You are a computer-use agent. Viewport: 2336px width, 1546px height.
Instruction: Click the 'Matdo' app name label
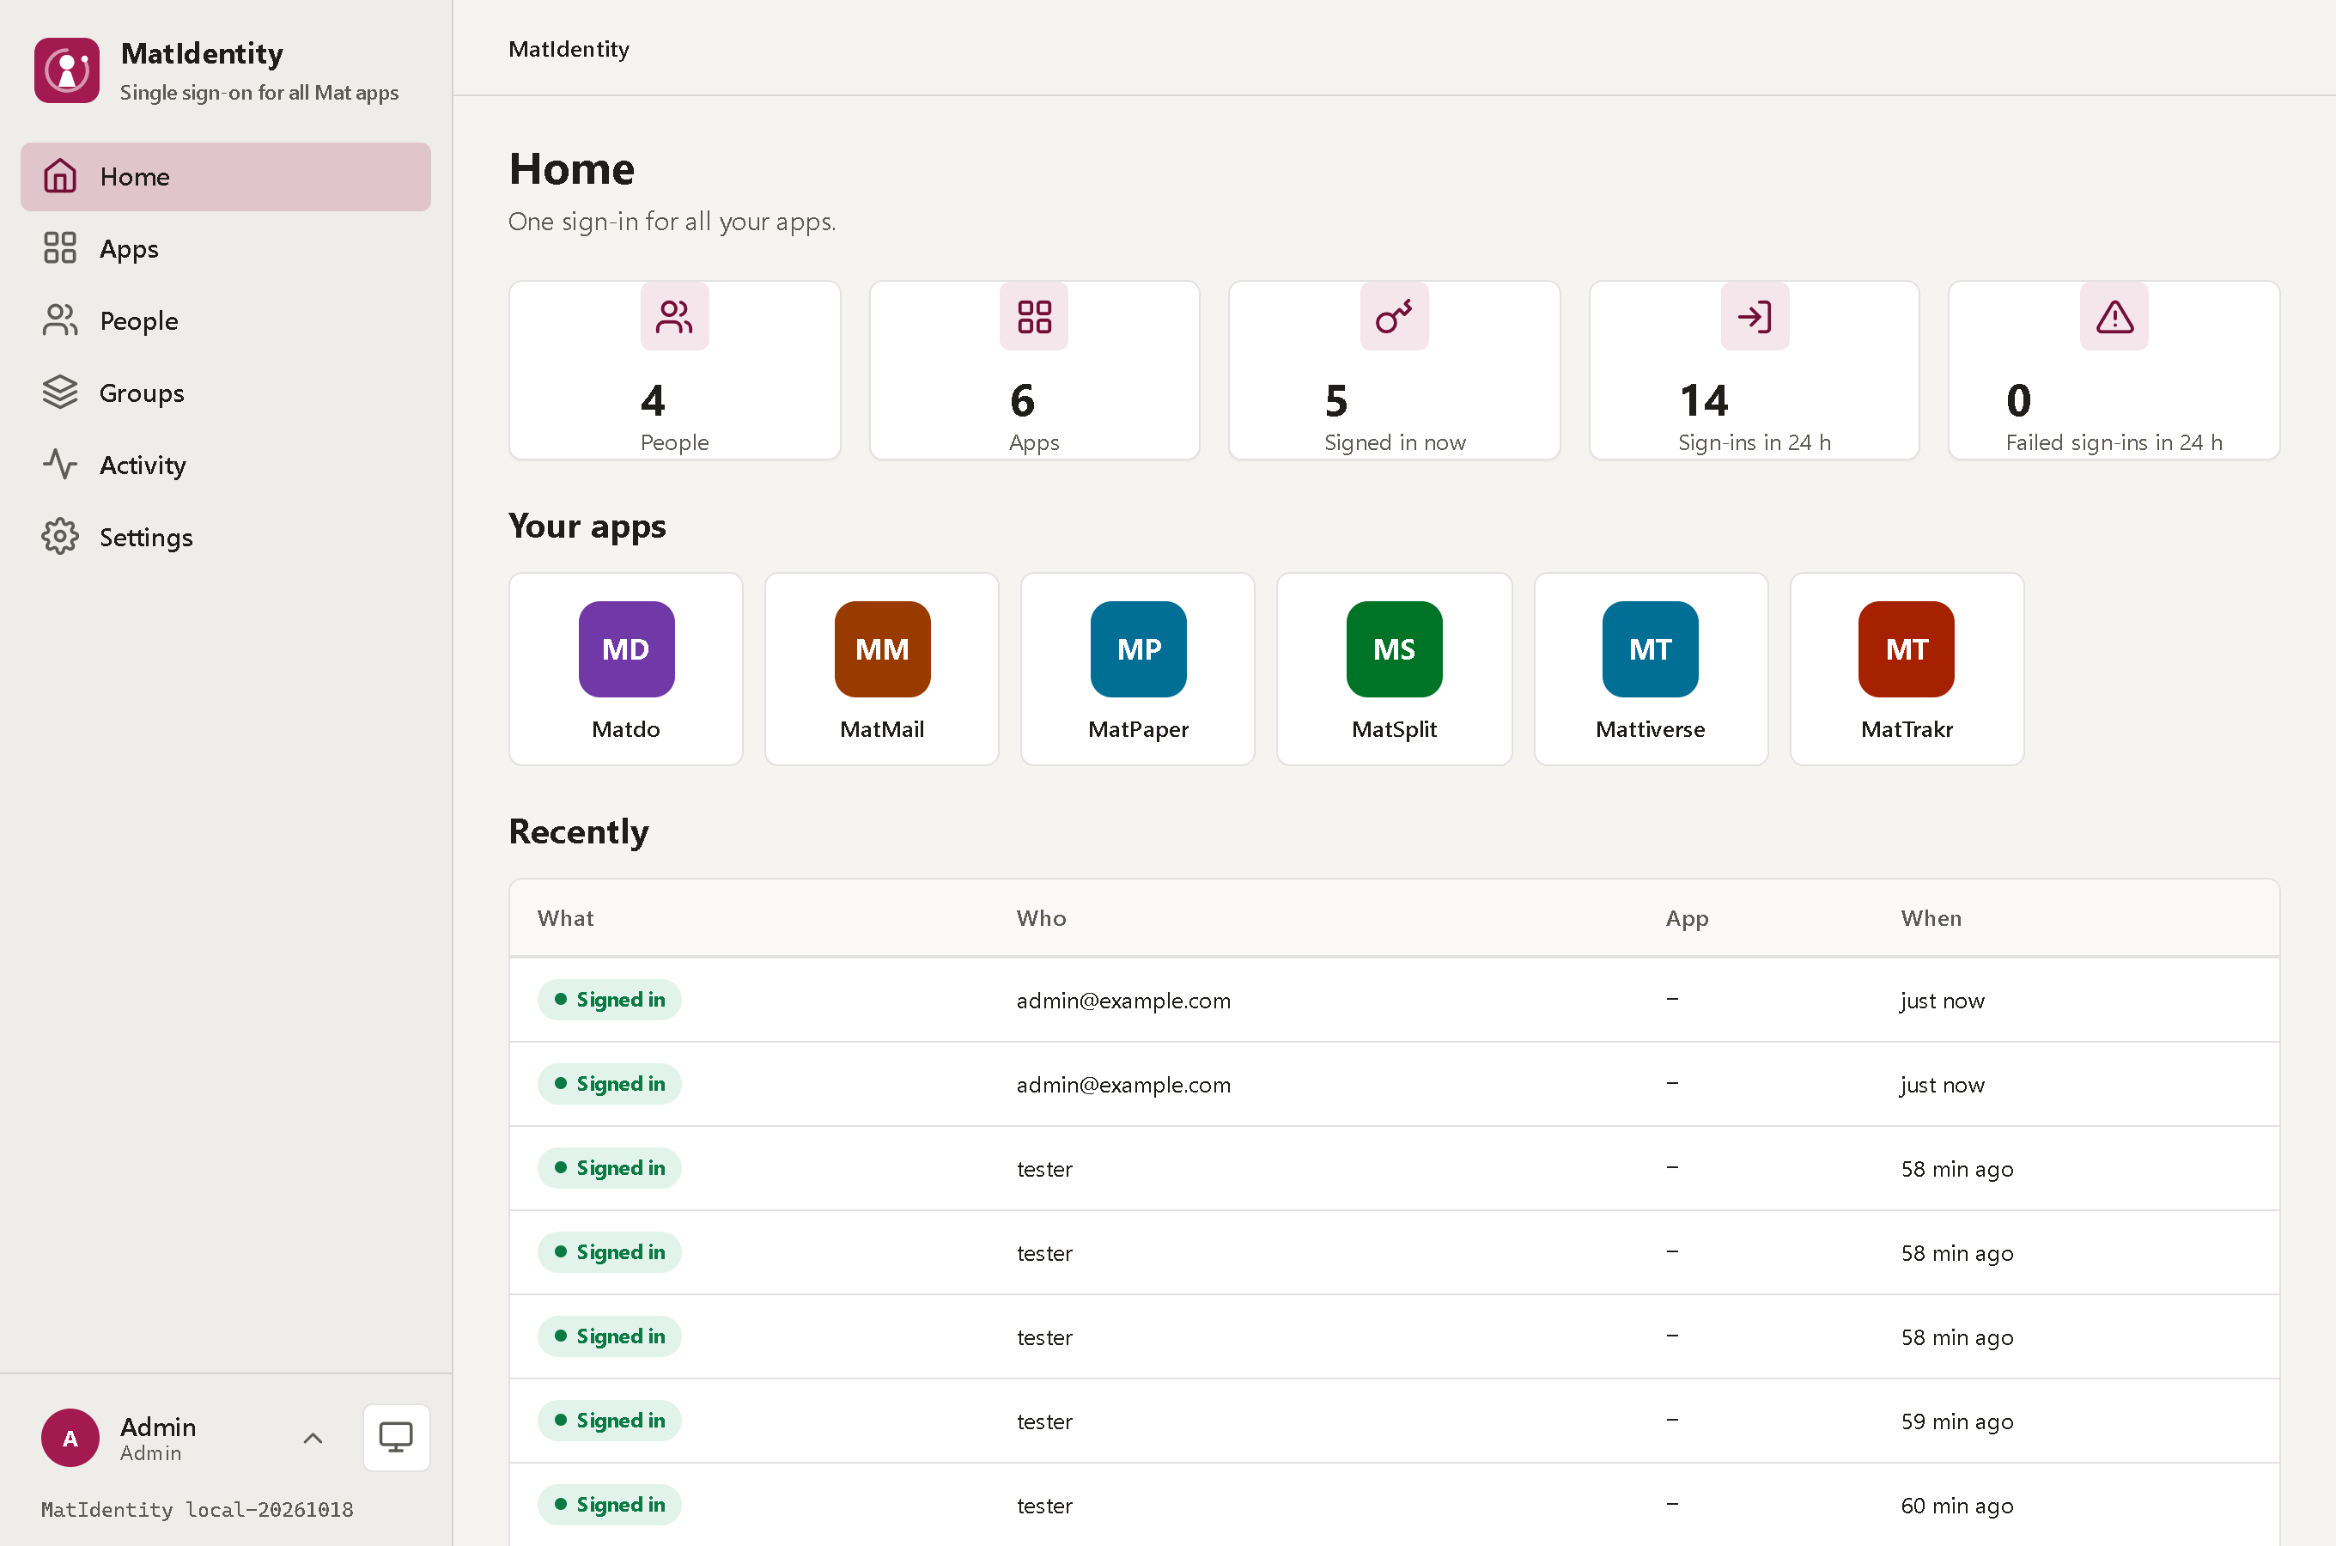626,728
